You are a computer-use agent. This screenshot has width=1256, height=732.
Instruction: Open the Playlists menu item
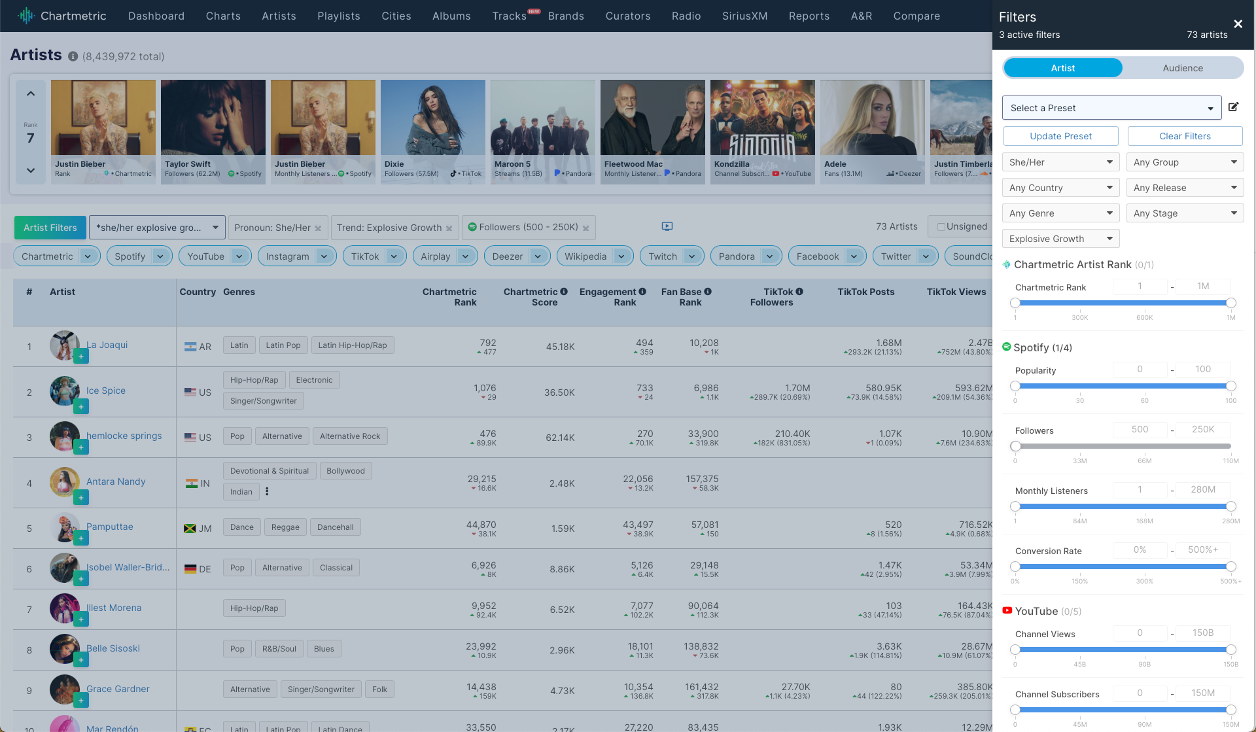[x=338, y=16]
